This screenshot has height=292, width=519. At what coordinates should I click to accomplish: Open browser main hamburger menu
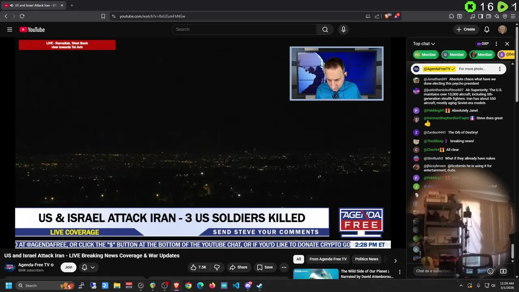(x=513, y=16)
